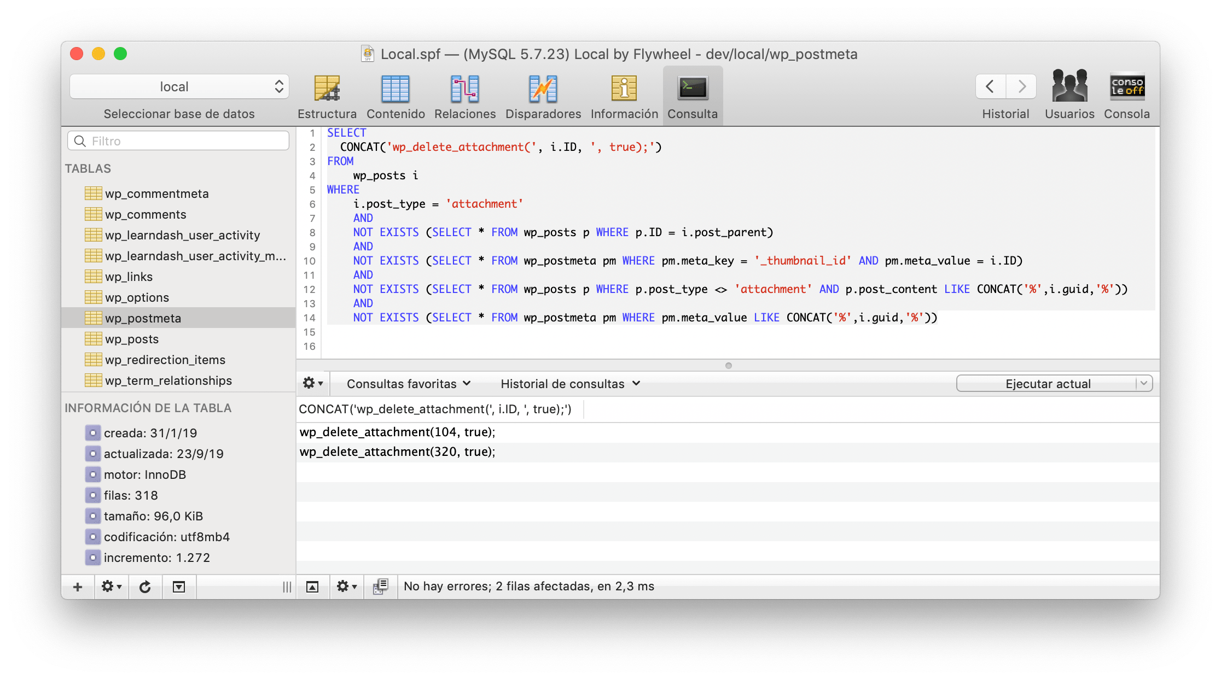Expand Consultas favoritas dropdown
Image resolution: width=1221 pixels, height=680 pixels.
click(x=408, y=384)
